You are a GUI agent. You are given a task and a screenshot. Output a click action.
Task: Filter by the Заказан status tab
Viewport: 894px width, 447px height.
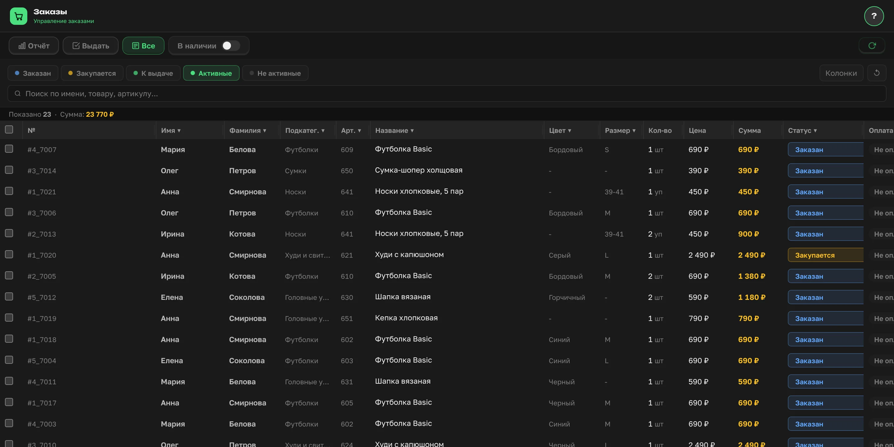click(x=33, y=73)
